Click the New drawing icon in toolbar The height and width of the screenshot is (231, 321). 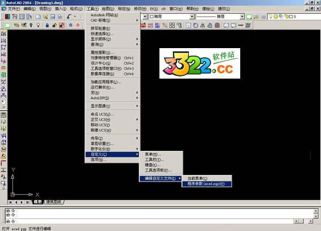[38, 17]
